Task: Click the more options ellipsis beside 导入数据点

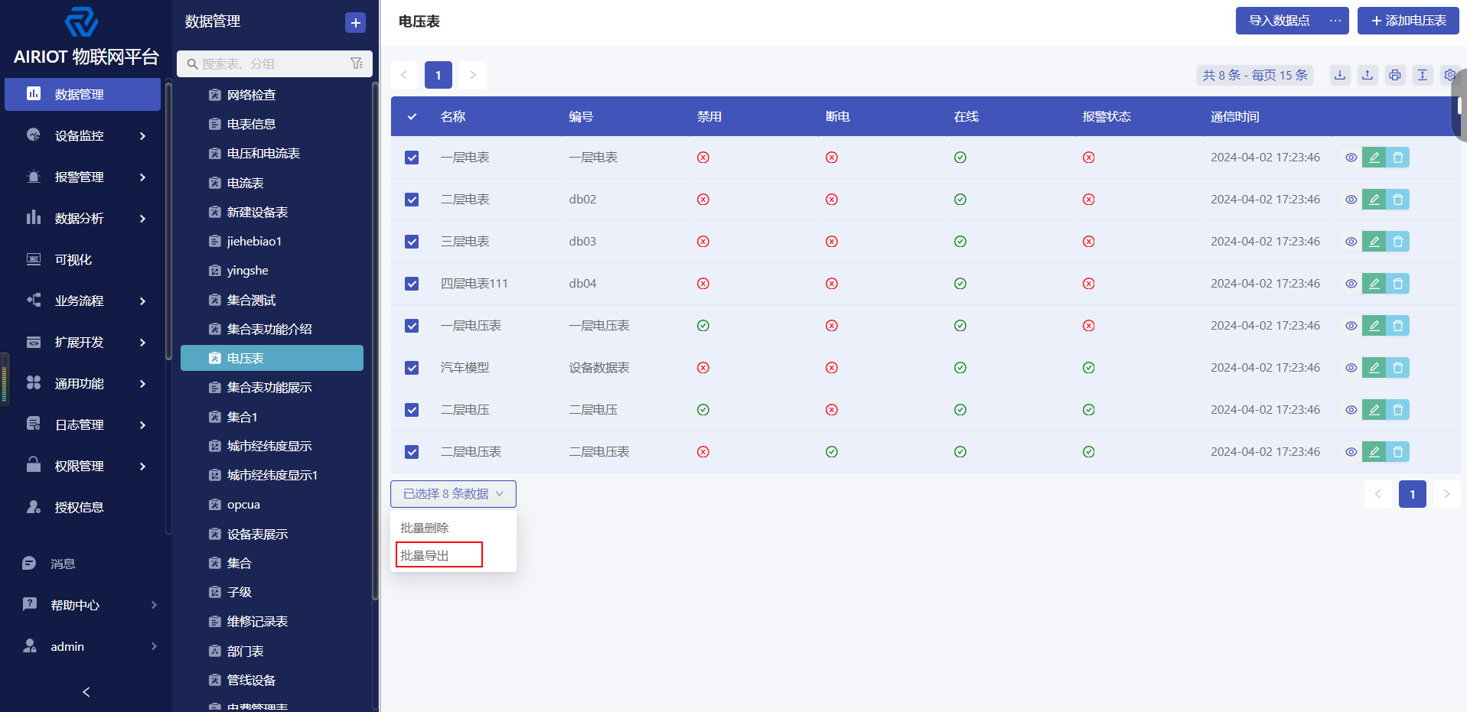Action: pos(1335,21)
